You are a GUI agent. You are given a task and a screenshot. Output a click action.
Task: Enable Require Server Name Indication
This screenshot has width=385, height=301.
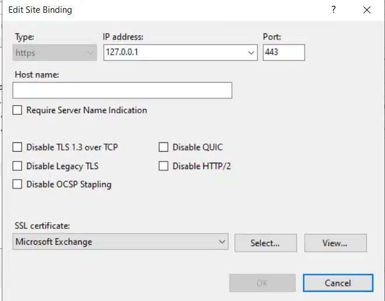pos(17,110)
